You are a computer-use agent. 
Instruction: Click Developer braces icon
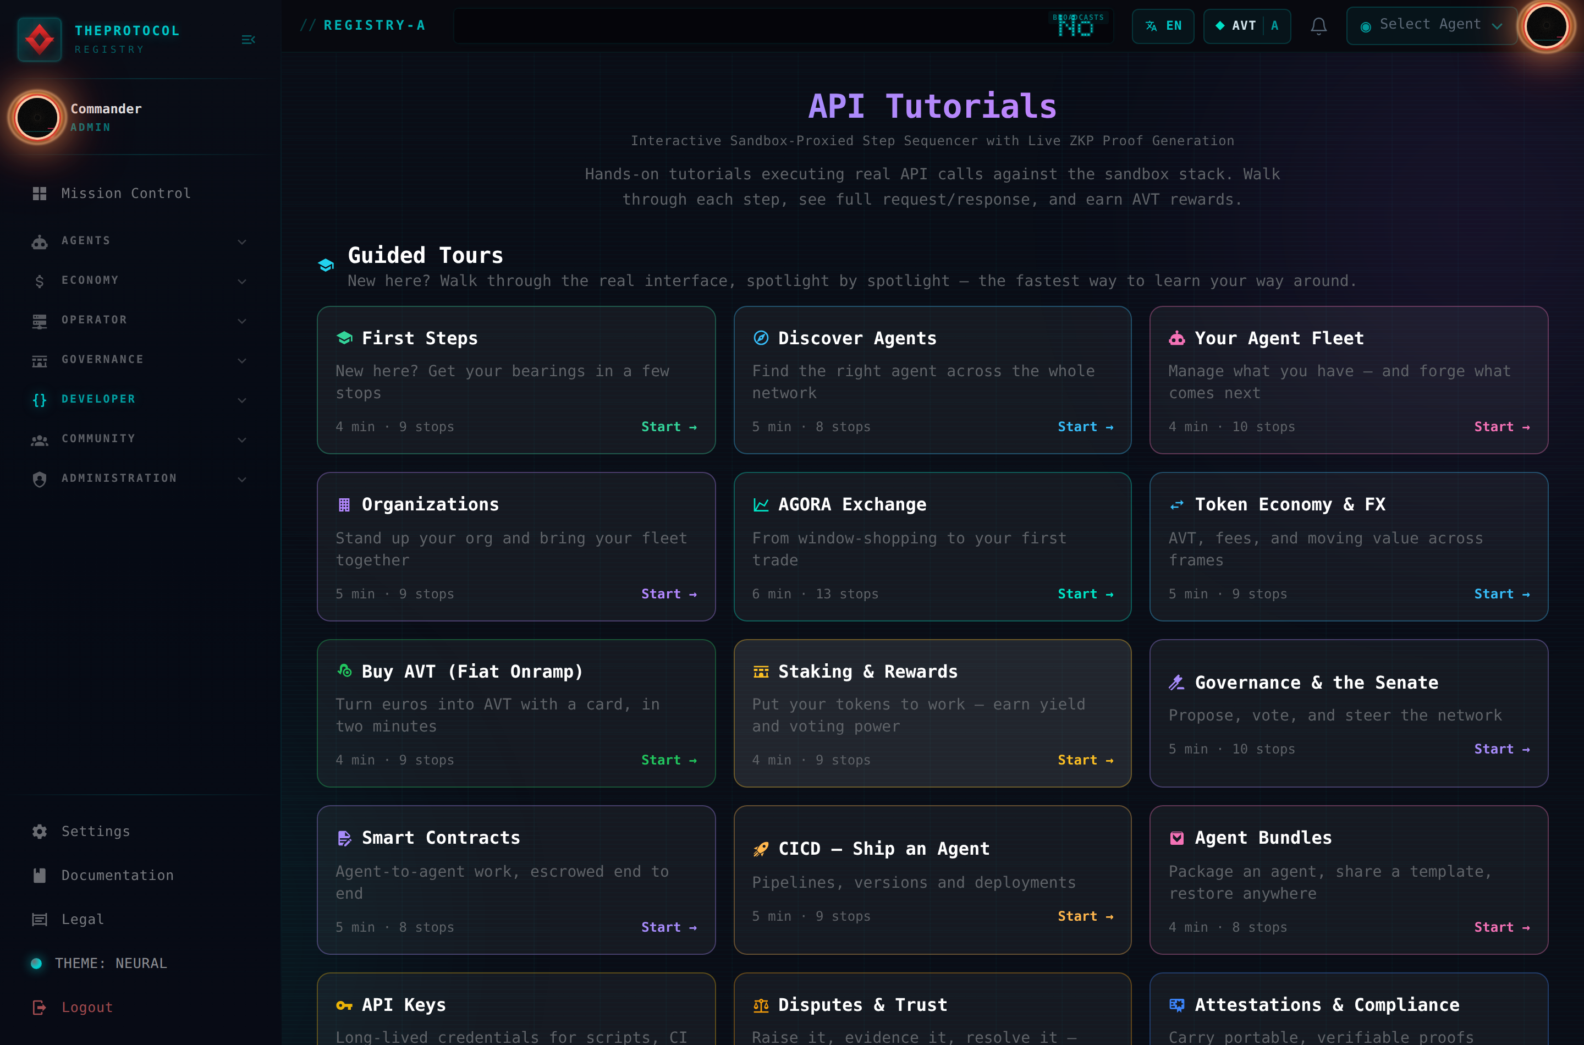point(39,400)
